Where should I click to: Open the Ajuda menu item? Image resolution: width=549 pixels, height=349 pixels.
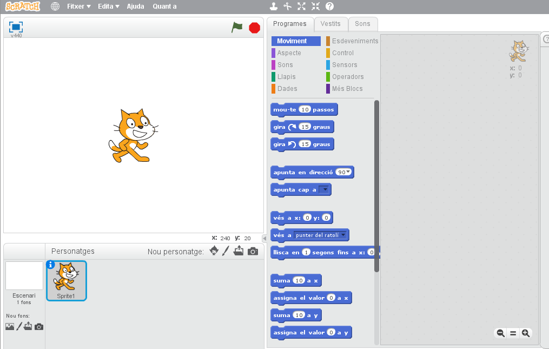pos(136,6)
